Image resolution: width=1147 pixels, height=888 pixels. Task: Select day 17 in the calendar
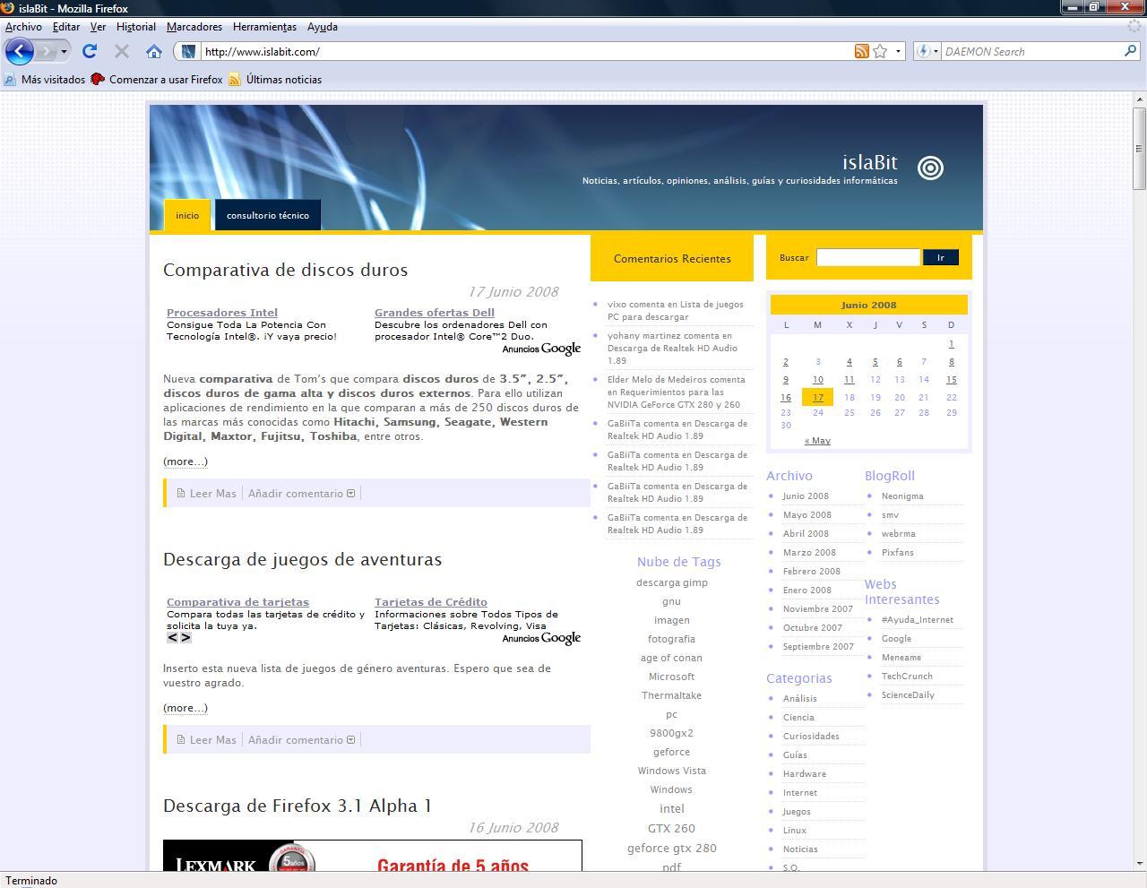click(818, 397)
